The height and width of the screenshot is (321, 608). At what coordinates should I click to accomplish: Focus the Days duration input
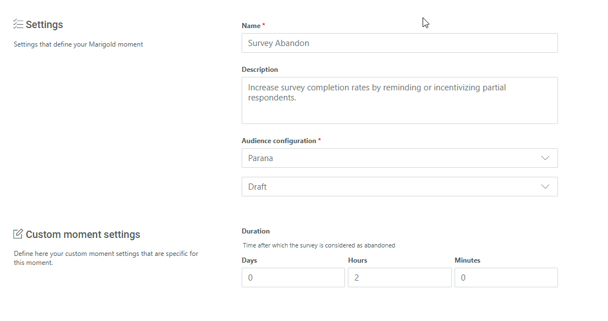[x=293, y=278]
